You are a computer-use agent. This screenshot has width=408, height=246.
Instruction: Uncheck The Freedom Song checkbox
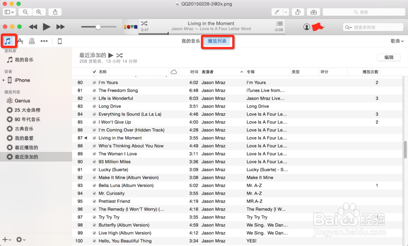[x=94, y=91]
